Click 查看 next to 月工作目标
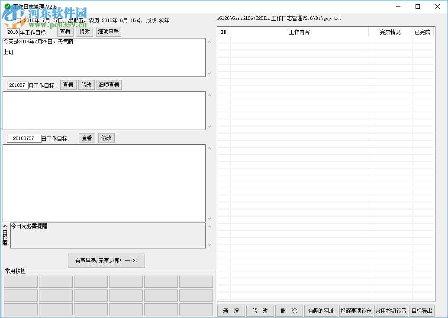Viewport: 448px width, 318px height. tap(68, 84)
